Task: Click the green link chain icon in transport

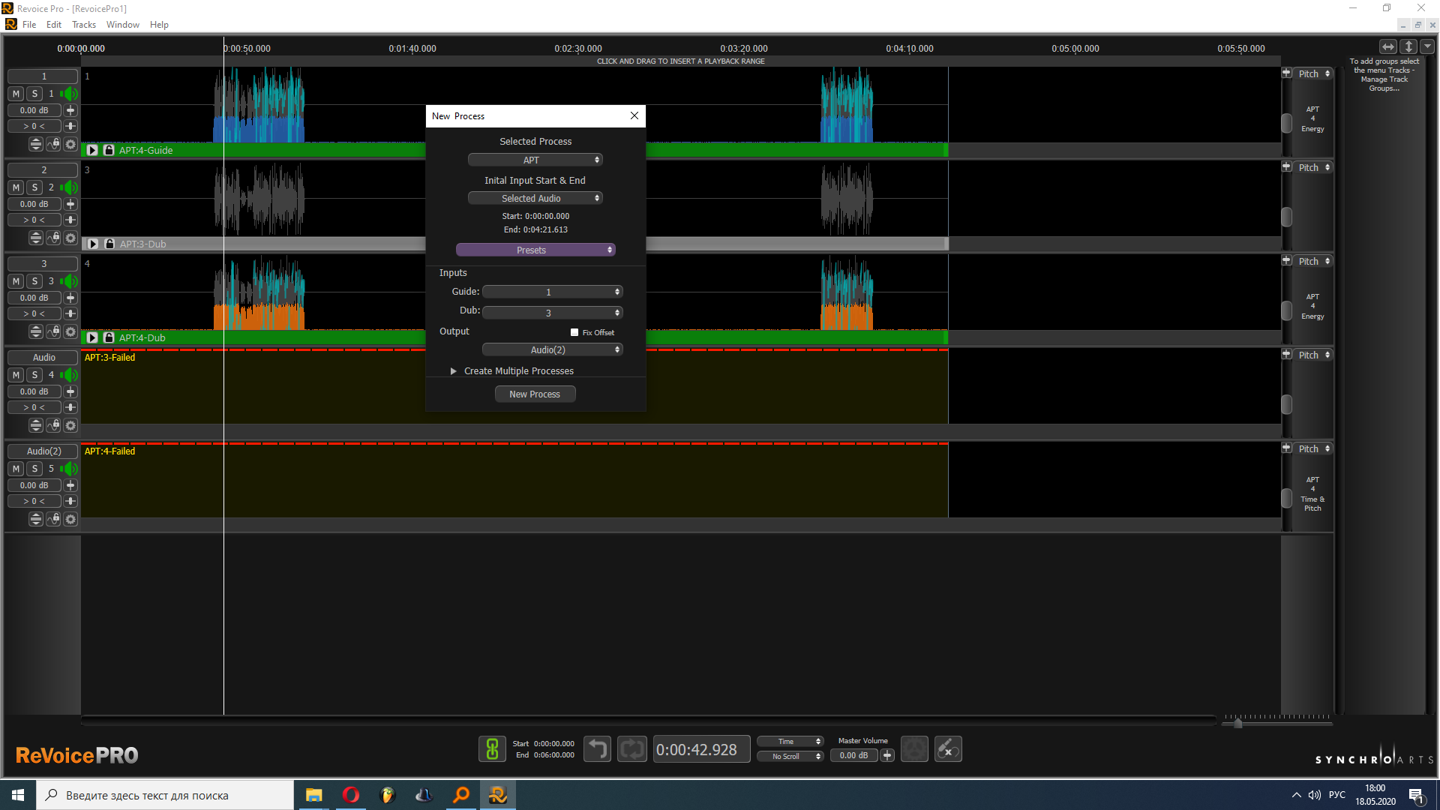Action: pos(492,748)
